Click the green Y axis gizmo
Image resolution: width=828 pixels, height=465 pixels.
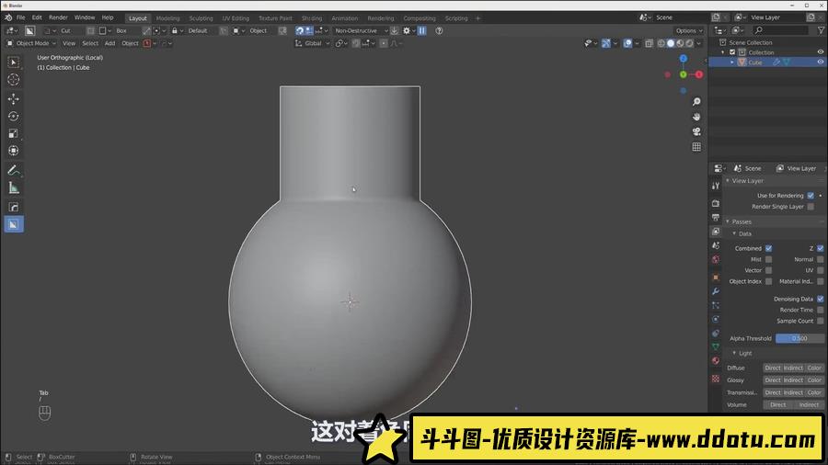(683, 74)
